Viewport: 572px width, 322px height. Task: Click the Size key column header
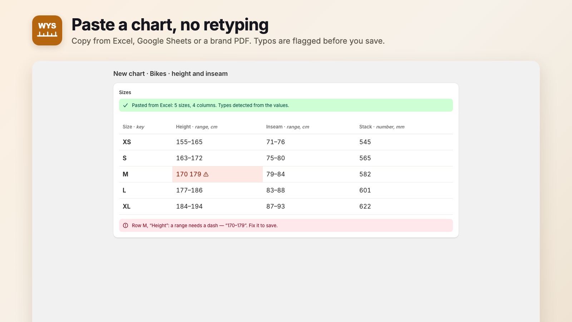pos(133,127)
